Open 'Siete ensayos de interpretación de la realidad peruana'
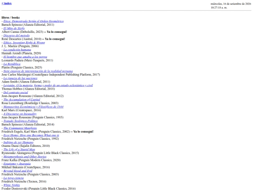The image size is (253, 190). (x=38, y=71)
